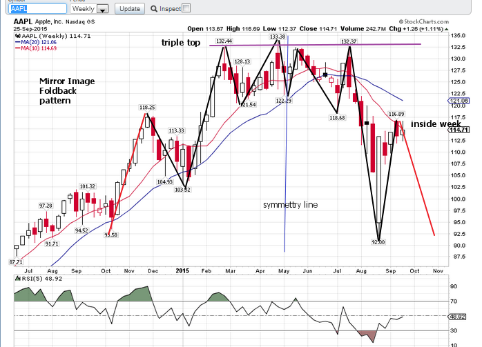Click the Update button
Viewport: 482px width, 347px height.
(130, 8)
